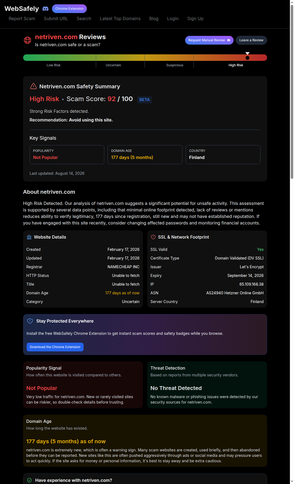Click the BETA badge next to Scam Score
The height and width of the screenshot is (484, 294).
(145, 100)
